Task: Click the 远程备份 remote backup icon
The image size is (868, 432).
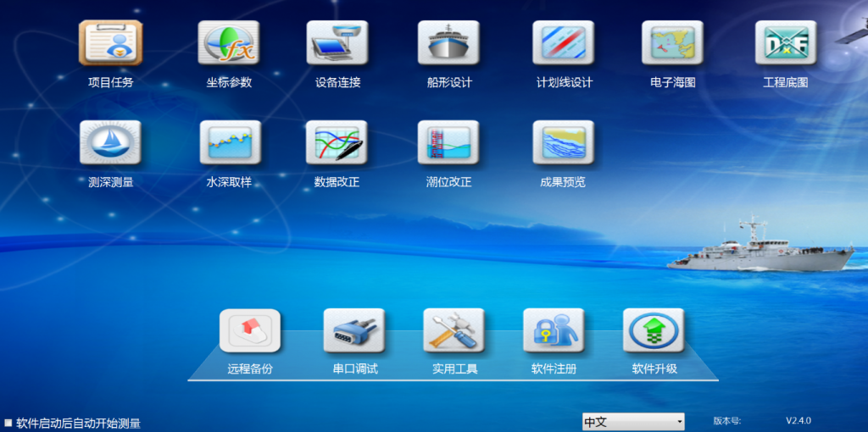Action: coord(250,331)
